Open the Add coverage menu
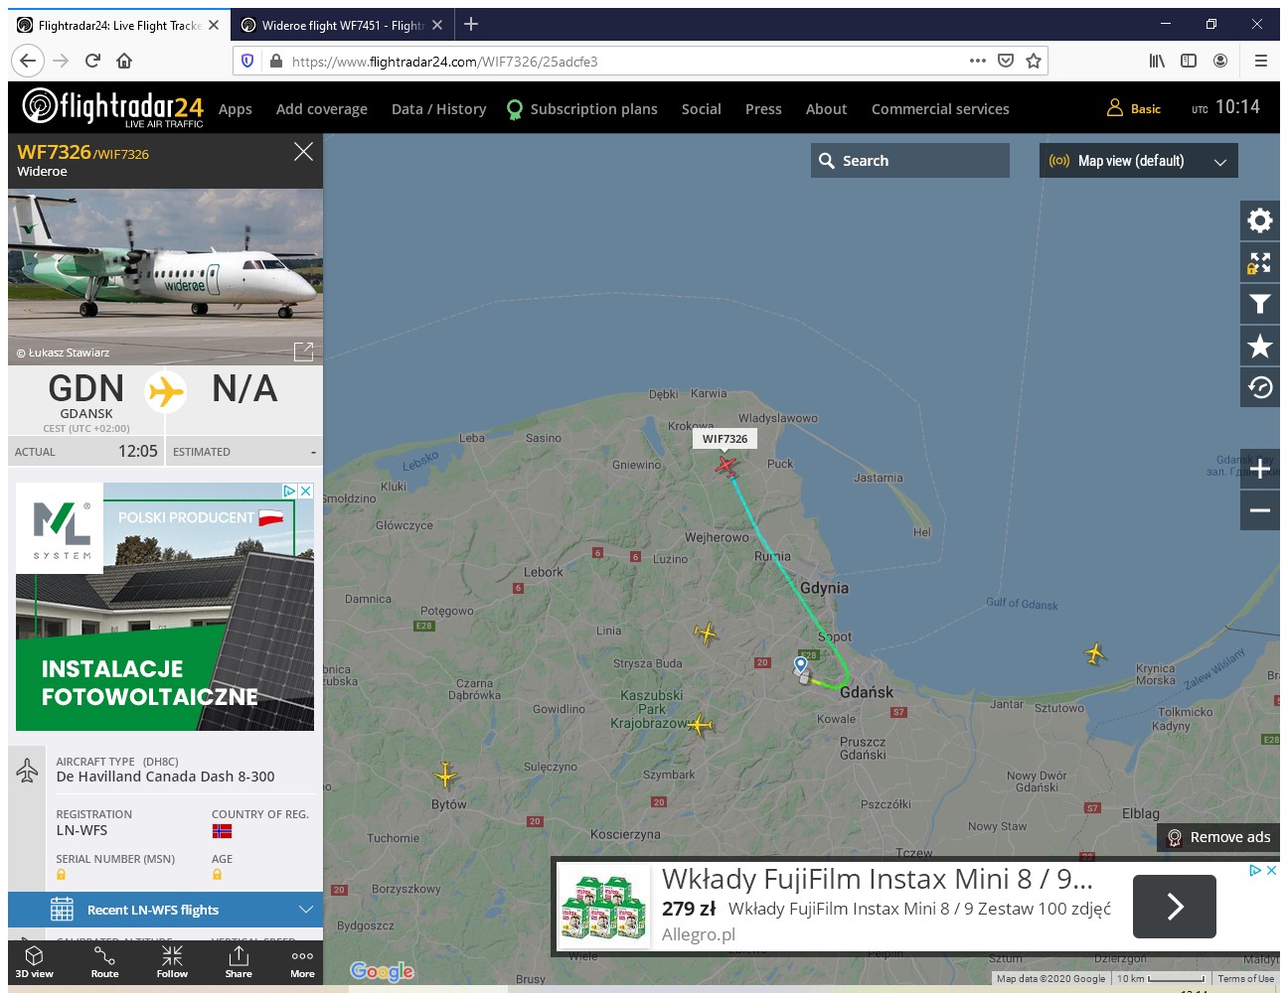The height and width of the screenshot is (993, 1288). click(x=322, y=109)
